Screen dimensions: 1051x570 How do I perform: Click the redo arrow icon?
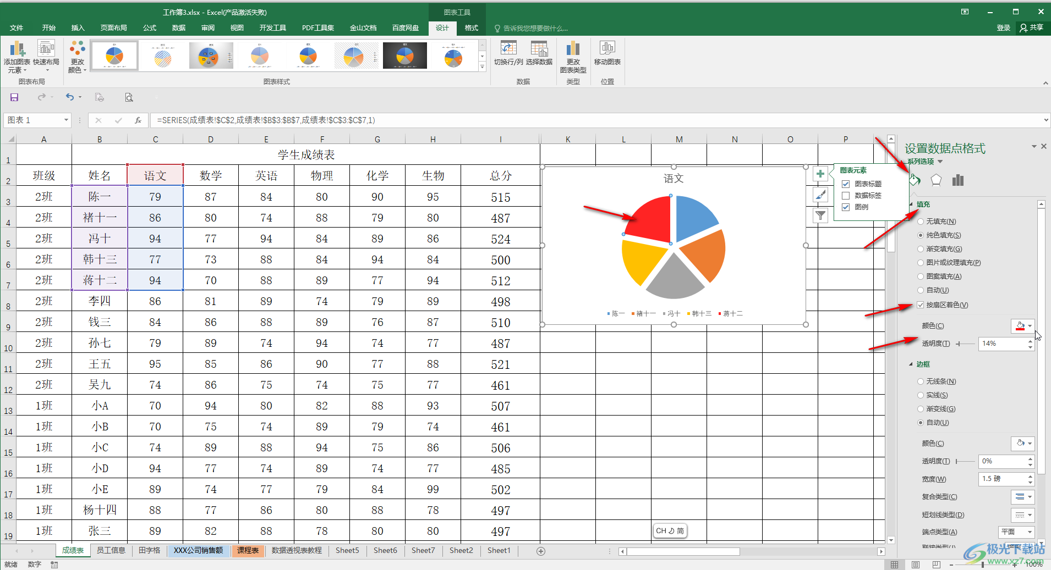(x=42, y=97)
